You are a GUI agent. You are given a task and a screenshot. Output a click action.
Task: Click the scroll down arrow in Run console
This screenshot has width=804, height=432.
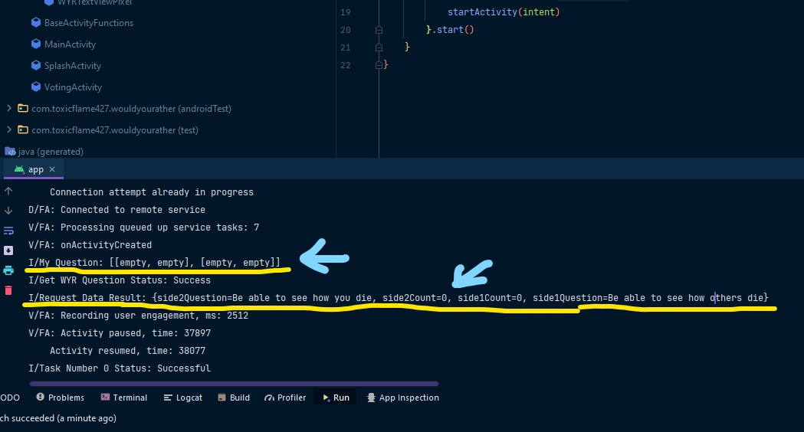click(8, 211)
